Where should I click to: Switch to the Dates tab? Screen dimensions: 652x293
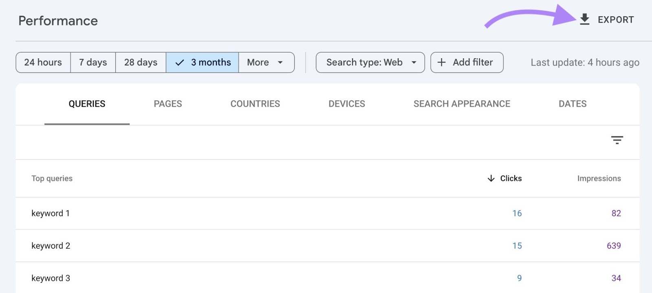coord(573,104)
